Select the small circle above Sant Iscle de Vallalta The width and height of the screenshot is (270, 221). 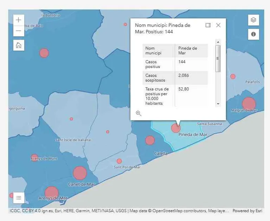click(71, 119)
